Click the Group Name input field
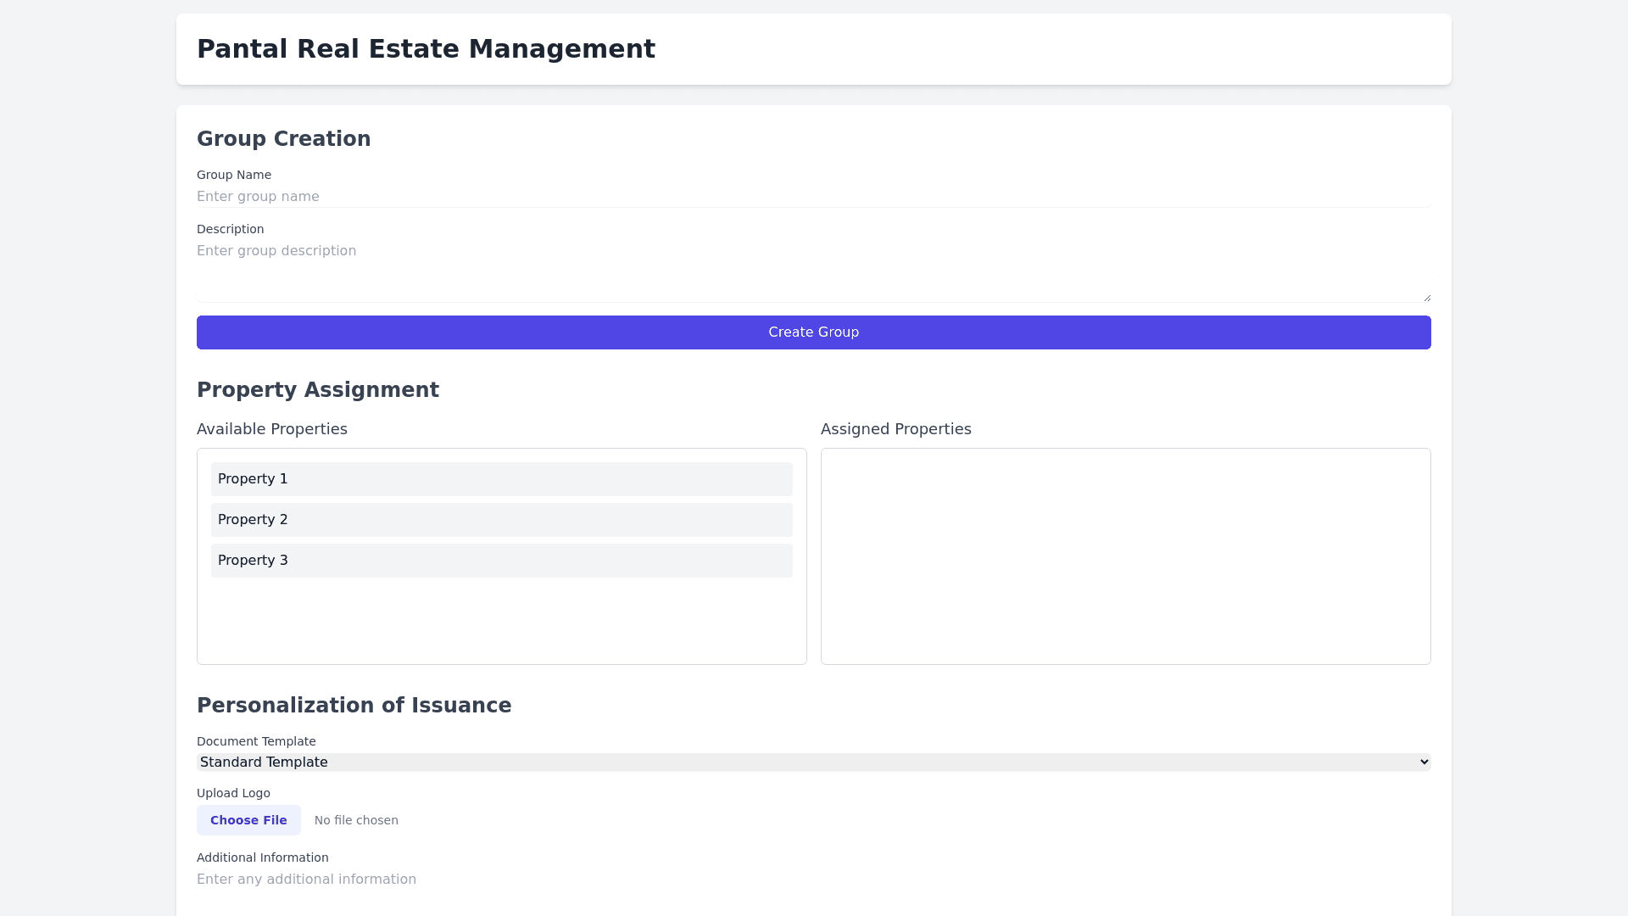The image size is (1628, 916). point(812,197)
